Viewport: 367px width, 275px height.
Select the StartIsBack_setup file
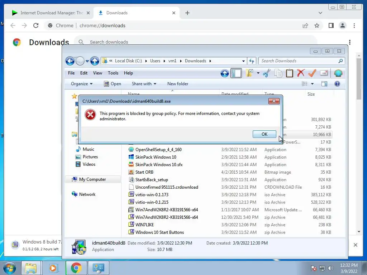(x=152, y=180)
